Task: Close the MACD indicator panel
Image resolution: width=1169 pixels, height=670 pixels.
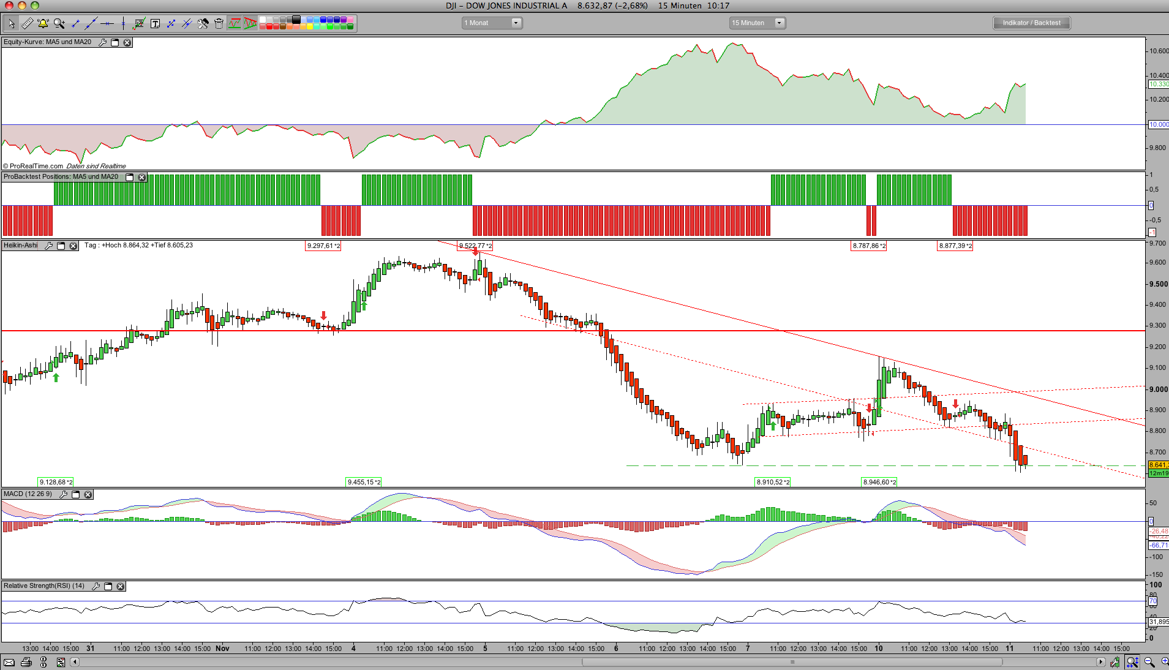Action: pyautogui.click(x=88, y=494)
